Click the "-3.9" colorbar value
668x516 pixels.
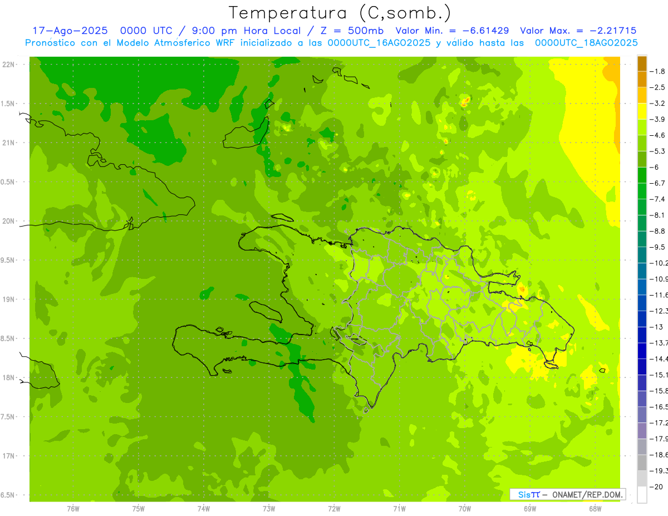[658, 119]
